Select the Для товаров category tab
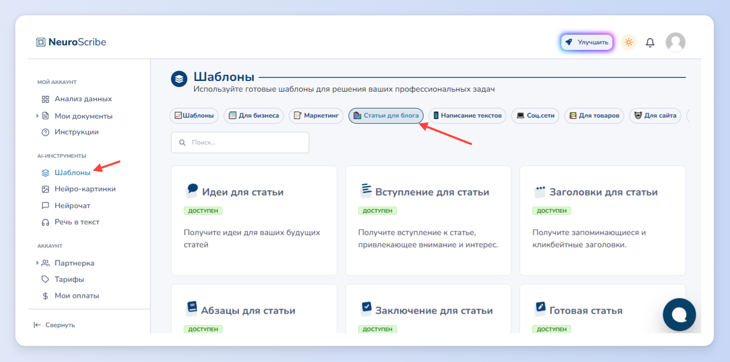 coord(594,116)
